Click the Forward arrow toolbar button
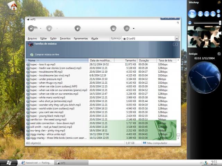The image size is (222, 166). pyautogui.click(x=49, y=29)
